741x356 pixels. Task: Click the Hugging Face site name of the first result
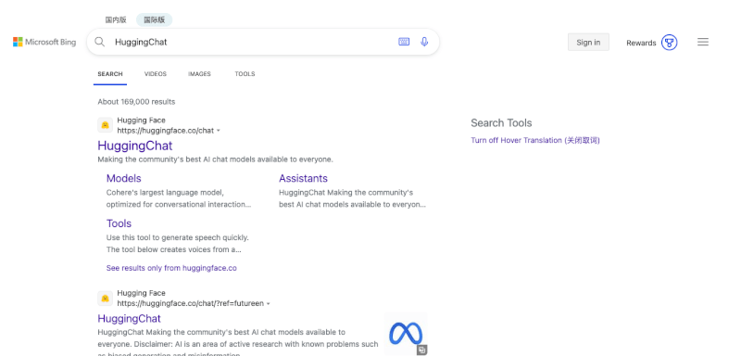click(142, 121)
